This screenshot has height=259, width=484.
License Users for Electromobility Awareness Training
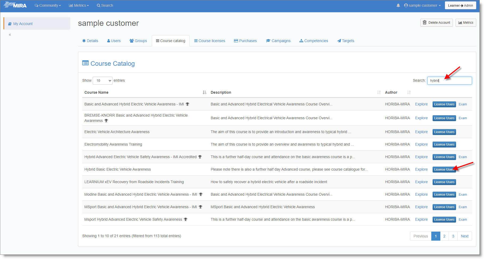444,145
